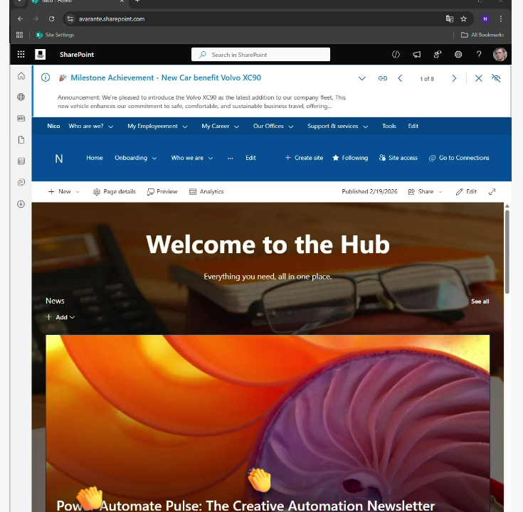Image resolution: width=523 pixels, height=512 pixels.
Task: Open the SharePoint app launcher waffle
Action: point(21,54)
